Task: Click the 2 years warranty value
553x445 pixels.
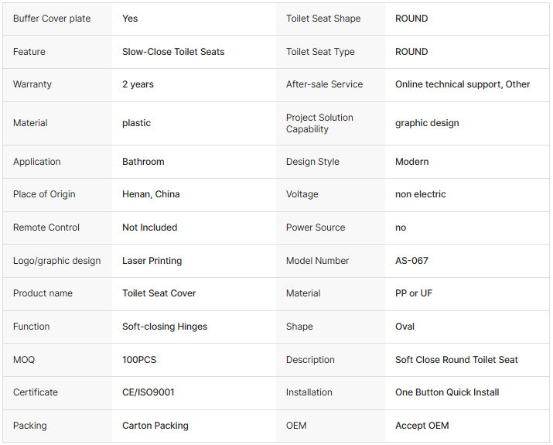Action: tap(138, 84)
